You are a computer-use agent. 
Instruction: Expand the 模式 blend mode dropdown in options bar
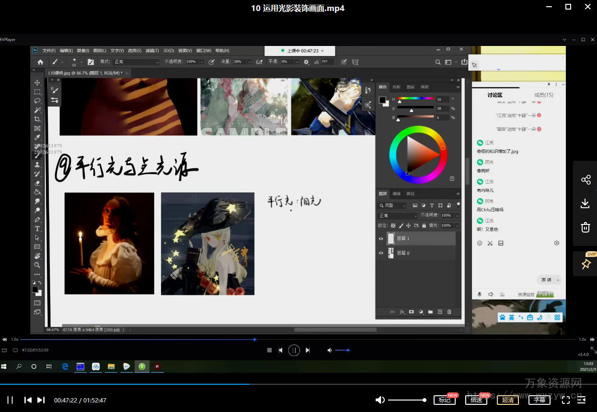(136, 62)
